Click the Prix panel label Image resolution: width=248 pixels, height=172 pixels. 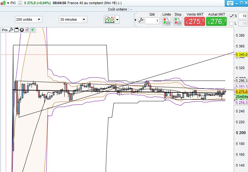click(5, 30)
